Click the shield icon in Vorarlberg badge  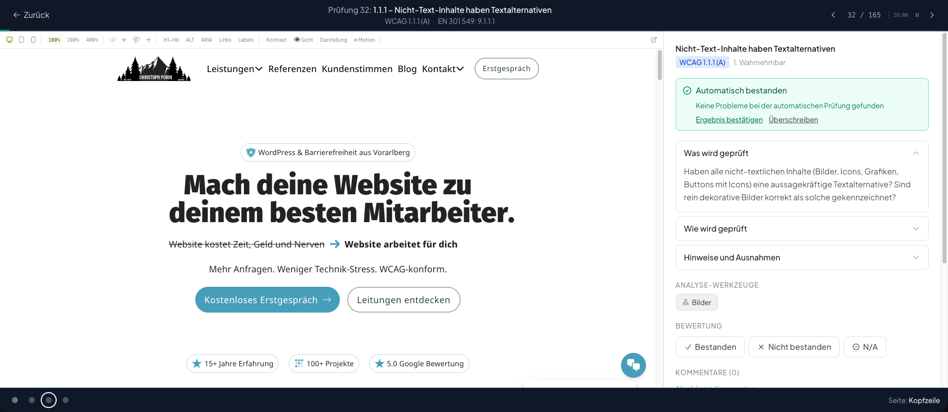[x=251, y=153]
